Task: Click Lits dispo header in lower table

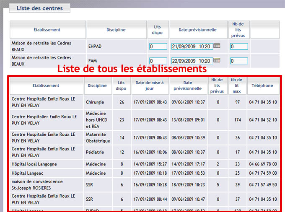Action: (x=121, y=85)
